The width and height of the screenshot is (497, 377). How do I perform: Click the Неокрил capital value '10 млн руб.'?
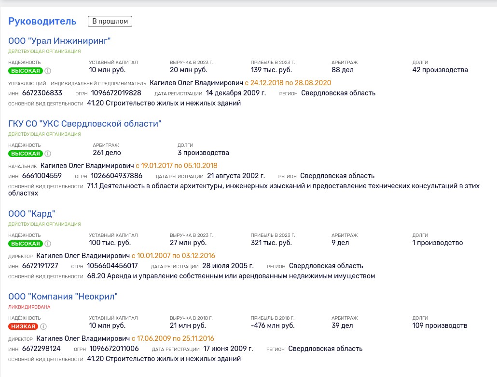tap(107, 325)
